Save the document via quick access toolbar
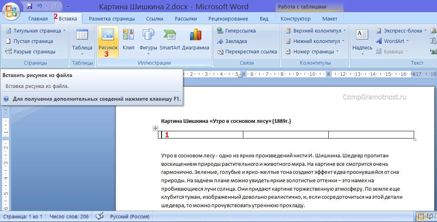 [x=29, y=6]
